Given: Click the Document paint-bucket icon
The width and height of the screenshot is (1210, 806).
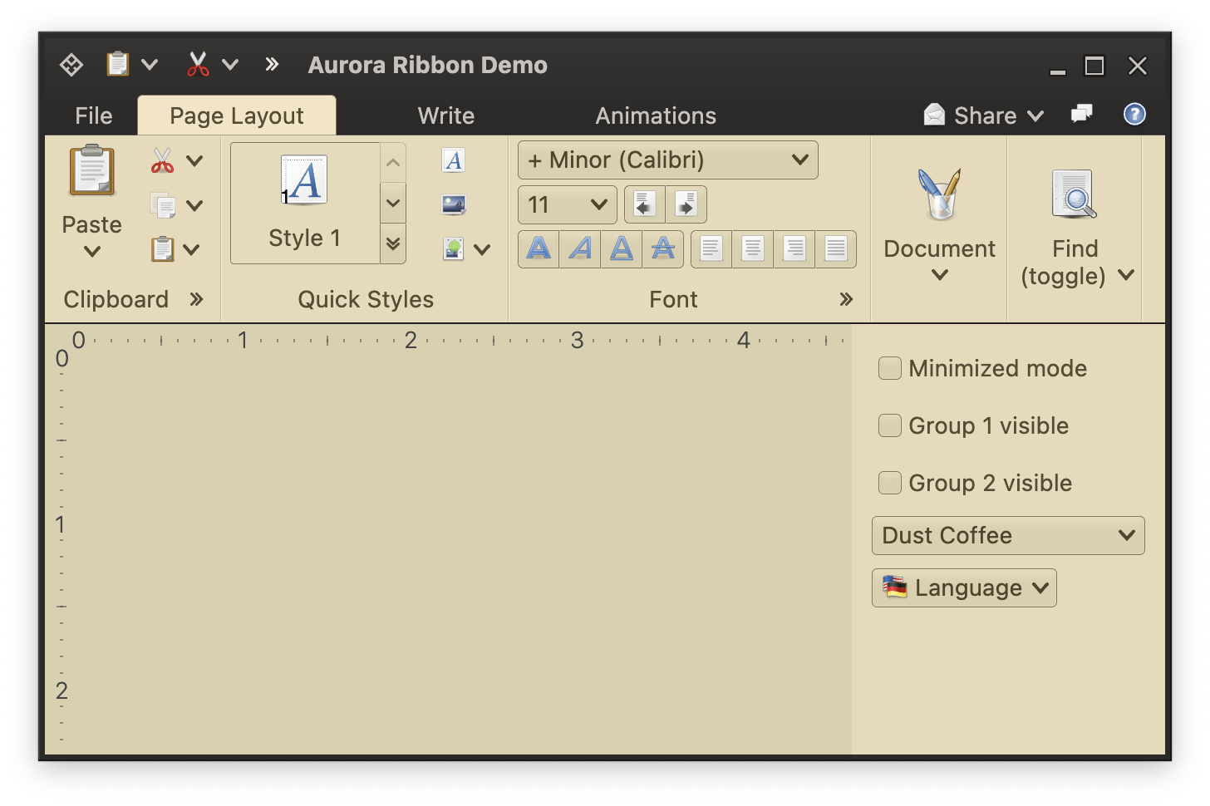Looking at the screenshot, I should pos(940,194).
